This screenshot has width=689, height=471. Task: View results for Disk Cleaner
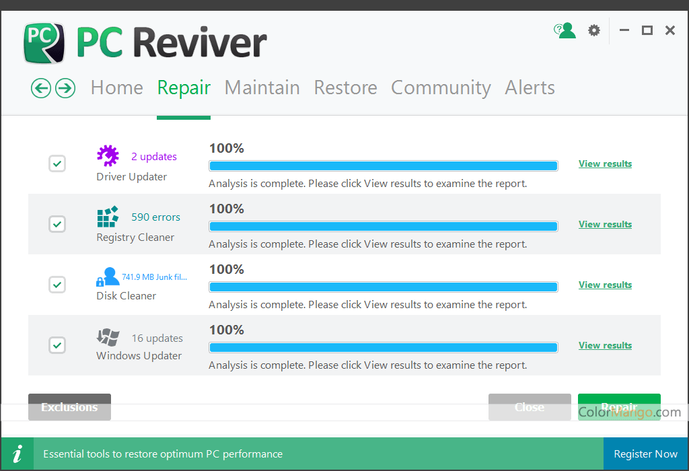coord(605,285)
